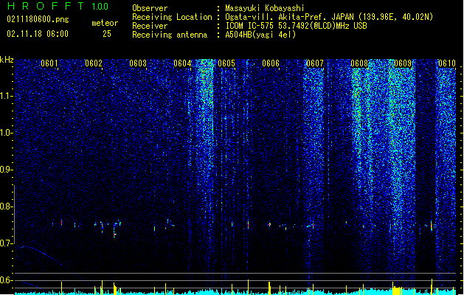
Task: Select observer name Masayuki Kobayashi
Action: pos(265,8)
